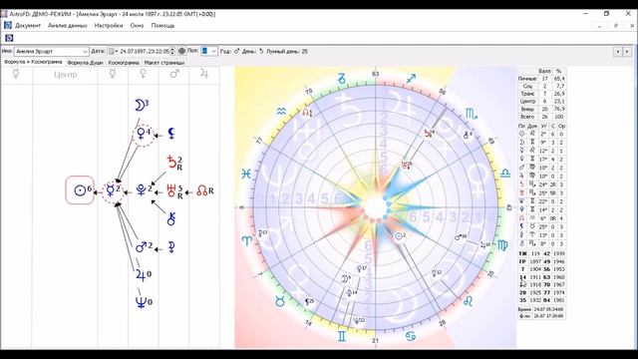Select the Ceres symbol in the formula
The image size is (638, 359).
[x=171, y=247]
